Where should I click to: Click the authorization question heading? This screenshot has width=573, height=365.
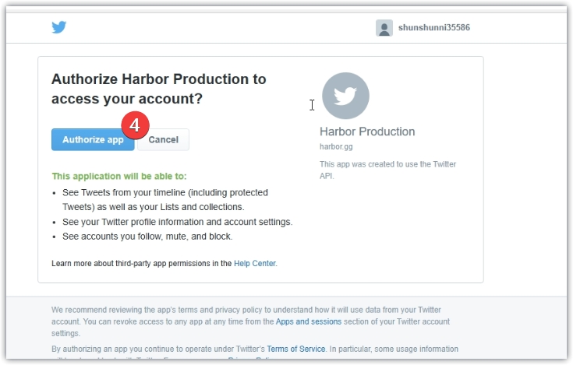coord(158,89)
